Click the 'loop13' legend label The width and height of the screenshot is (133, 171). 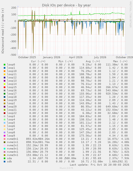[x=12, y=81]
